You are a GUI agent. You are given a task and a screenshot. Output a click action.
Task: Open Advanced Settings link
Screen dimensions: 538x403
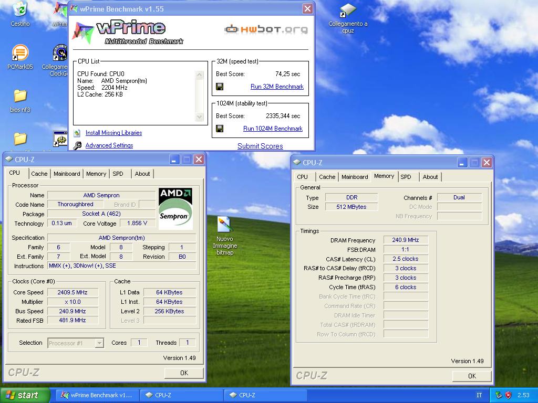(x=109, y=145)
